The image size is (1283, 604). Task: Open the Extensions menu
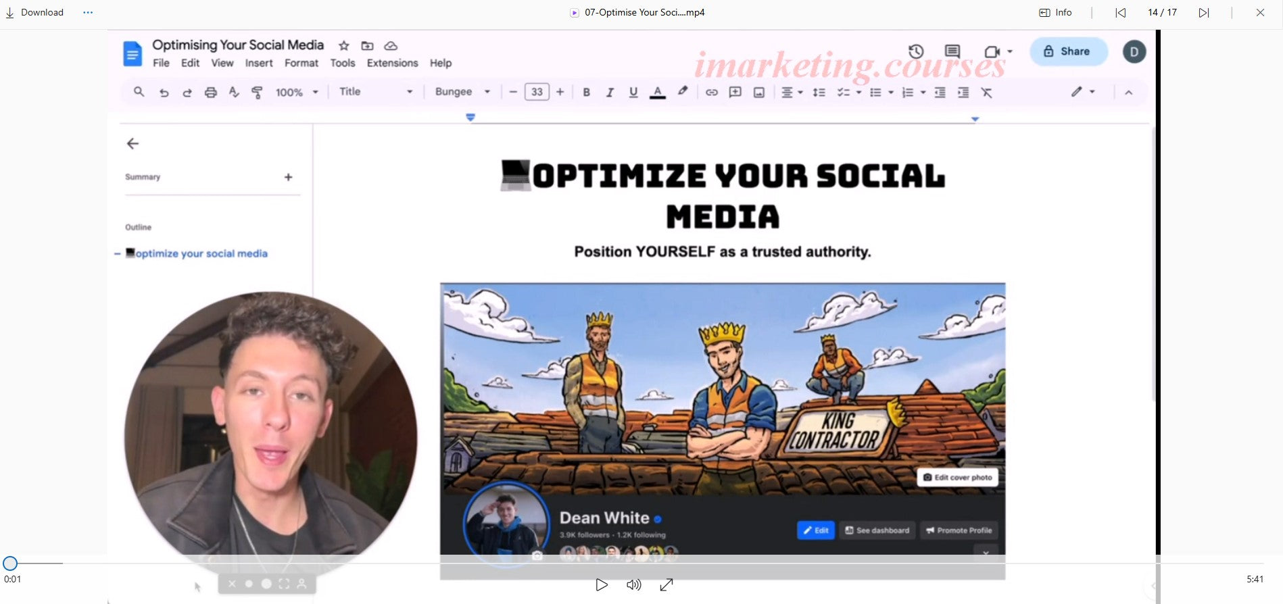click(392, 63)
